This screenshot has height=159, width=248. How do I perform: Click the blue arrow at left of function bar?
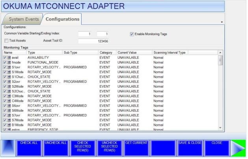8,148
